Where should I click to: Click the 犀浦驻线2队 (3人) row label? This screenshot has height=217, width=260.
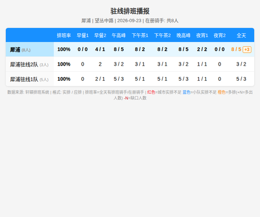click(x=29, y=65)
